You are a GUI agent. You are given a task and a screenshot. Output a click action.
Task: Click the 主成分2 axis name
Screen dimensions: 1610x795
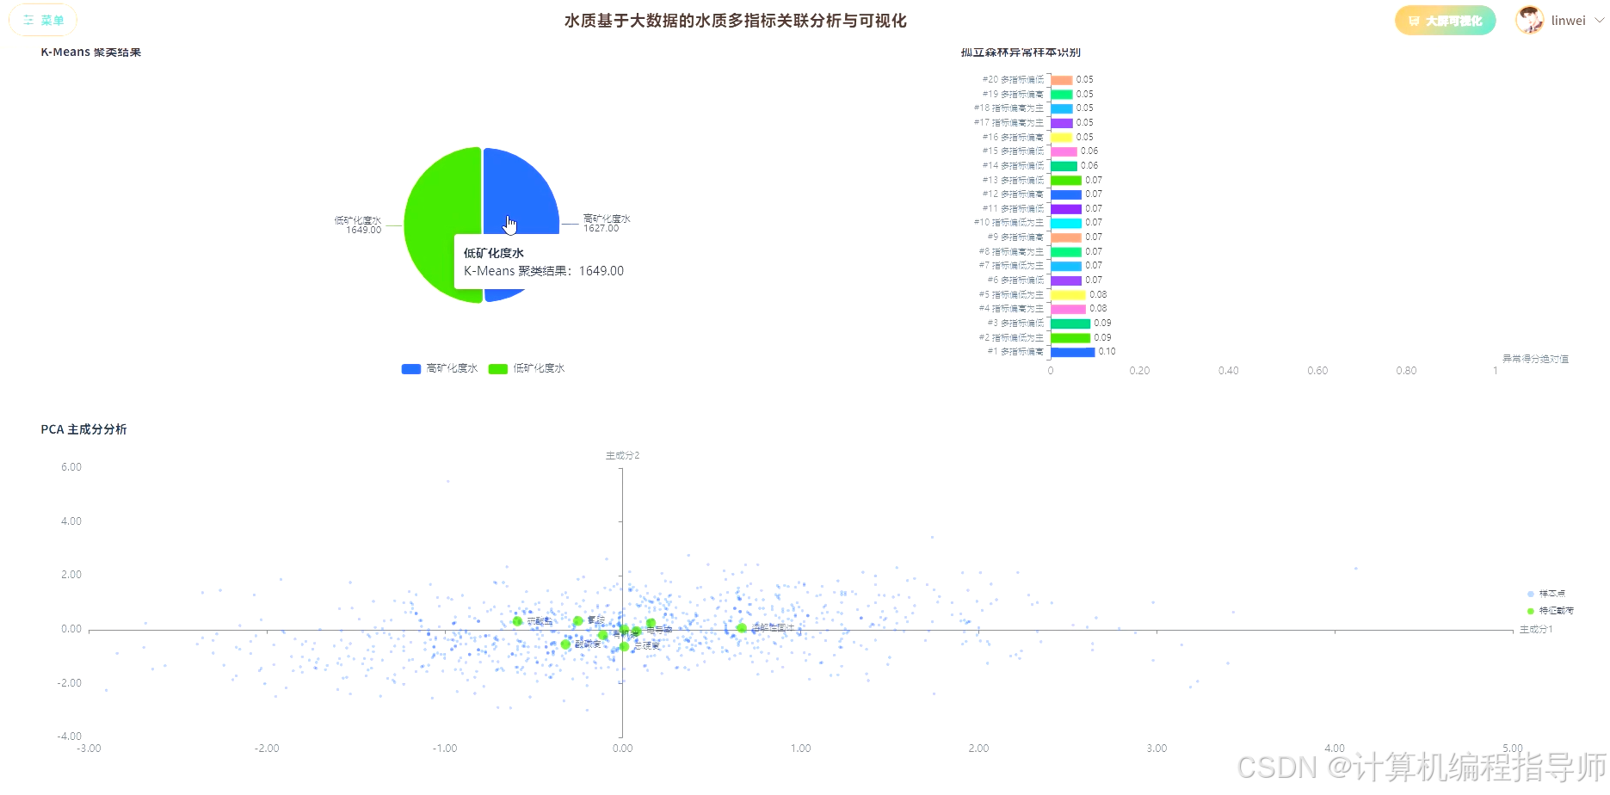tap(622, 455)
